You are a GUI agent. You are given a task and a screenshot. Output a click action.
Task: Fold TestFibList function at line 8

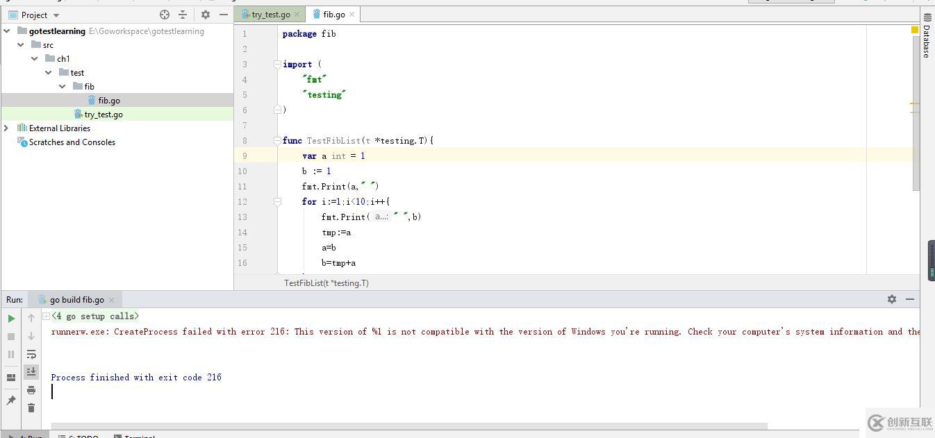tap(277, 140)
